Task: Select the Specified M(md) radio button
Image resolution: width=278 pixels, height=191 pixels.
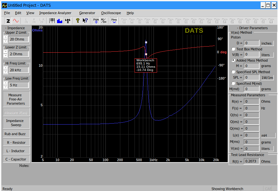Action: coord(233,83)
